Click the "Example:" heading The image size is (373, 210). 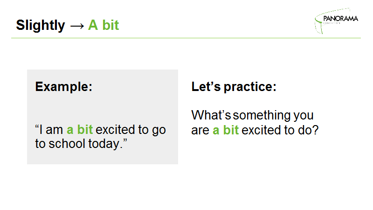[64, 87]
